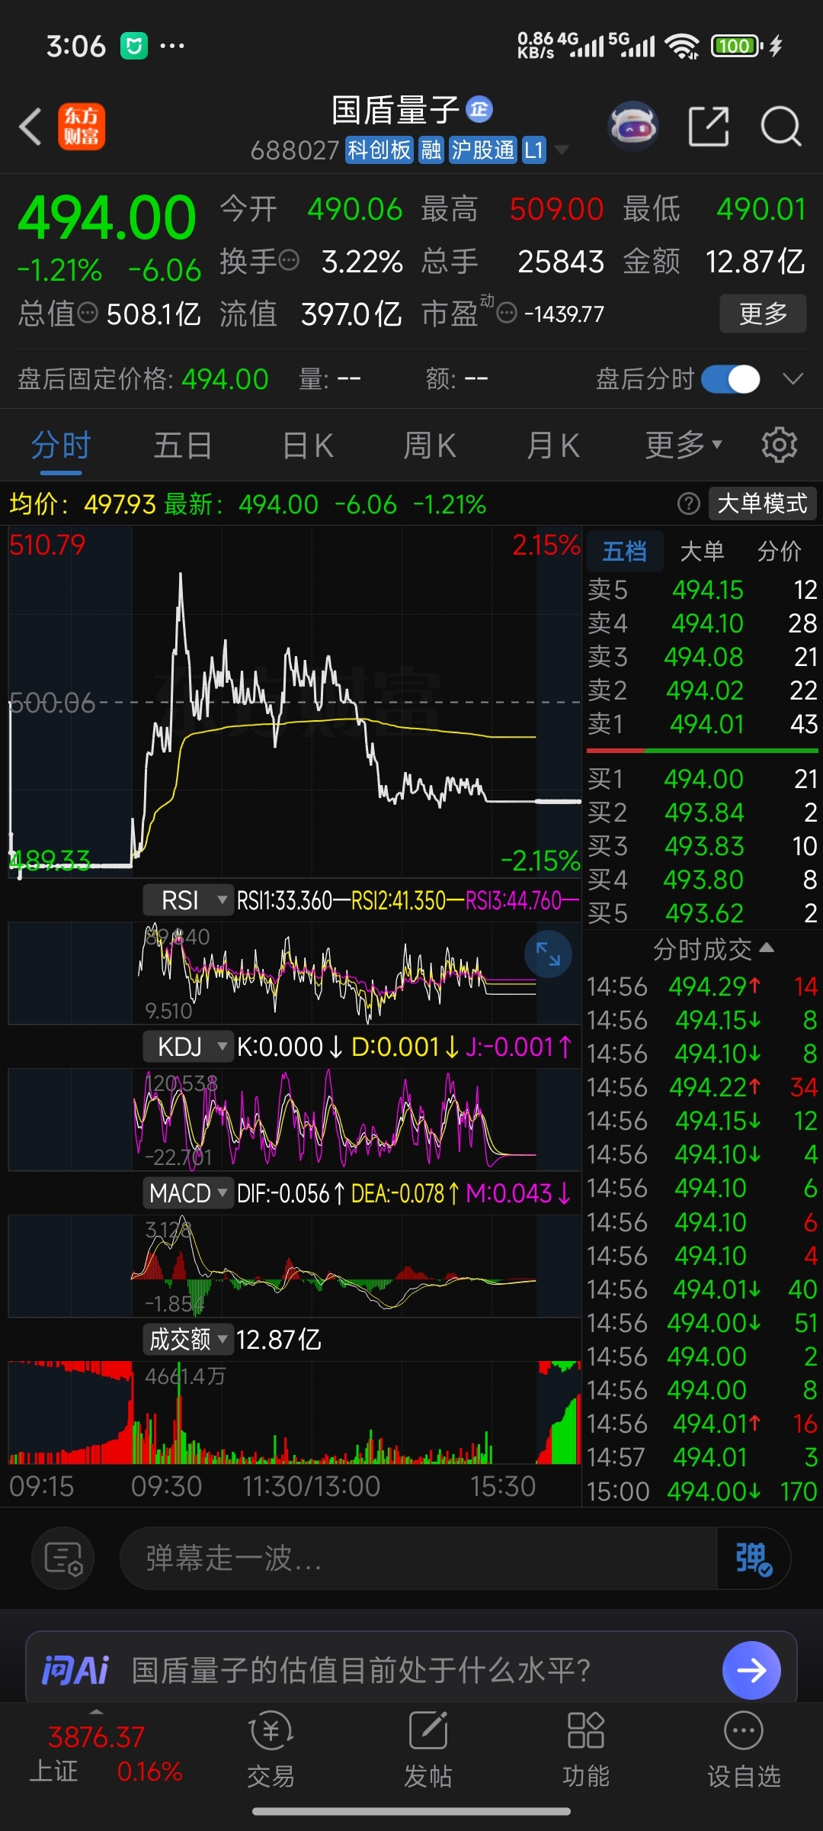Collapse 分时成交 list header

(713, 950)
